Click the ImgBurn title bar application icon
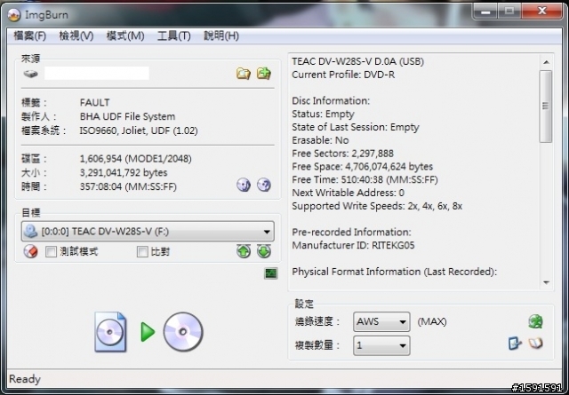Image resolution: width=569 pixels, height=395 pixels. (14, 15)
